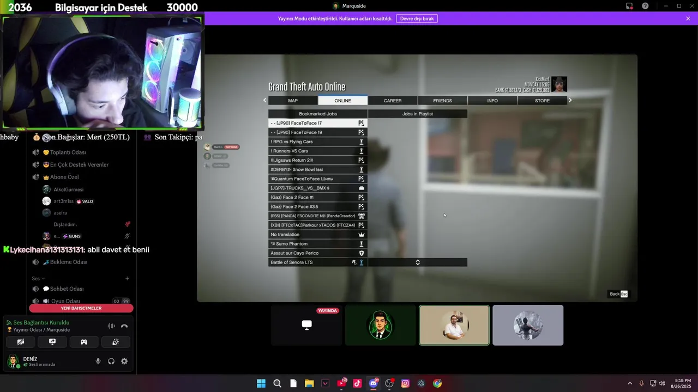This screenshot has width=698, height=392.
Task: Click the job list scroll arrows
Action: coord(418,262)
